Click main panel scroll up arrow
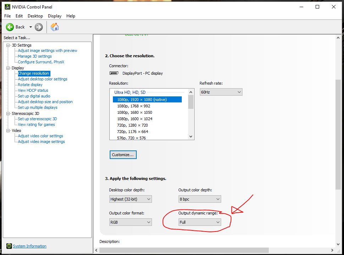344x255 pixels. 338,38
